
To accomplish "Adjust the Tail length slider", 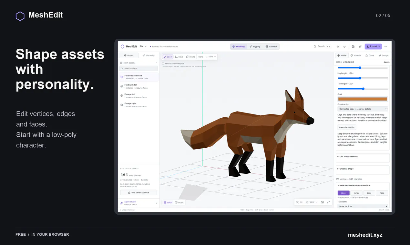I will pyautogui.click(x=363, y=89).
